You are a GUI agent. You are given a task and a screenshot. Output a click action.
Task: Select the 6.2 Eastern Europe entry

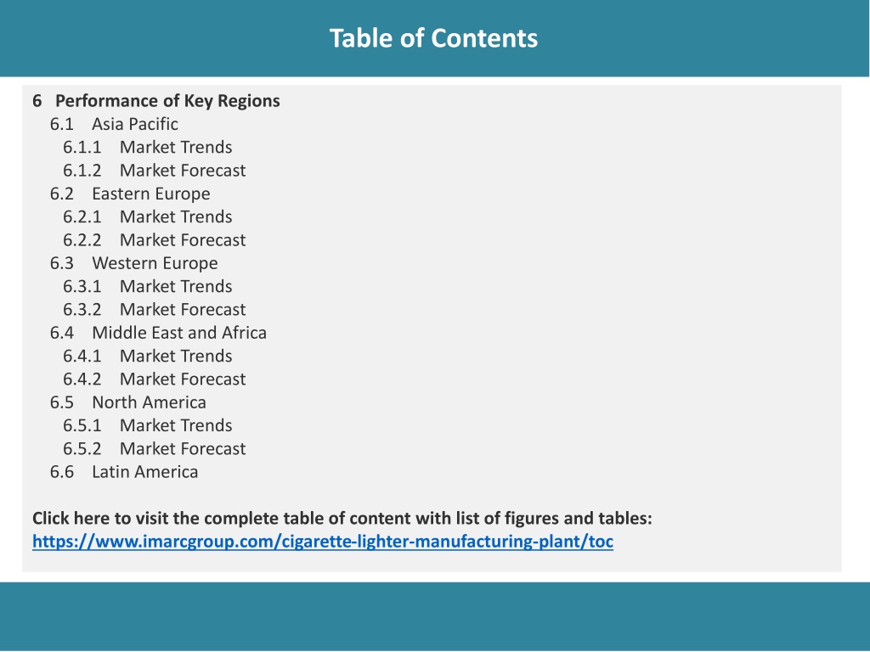130,194
